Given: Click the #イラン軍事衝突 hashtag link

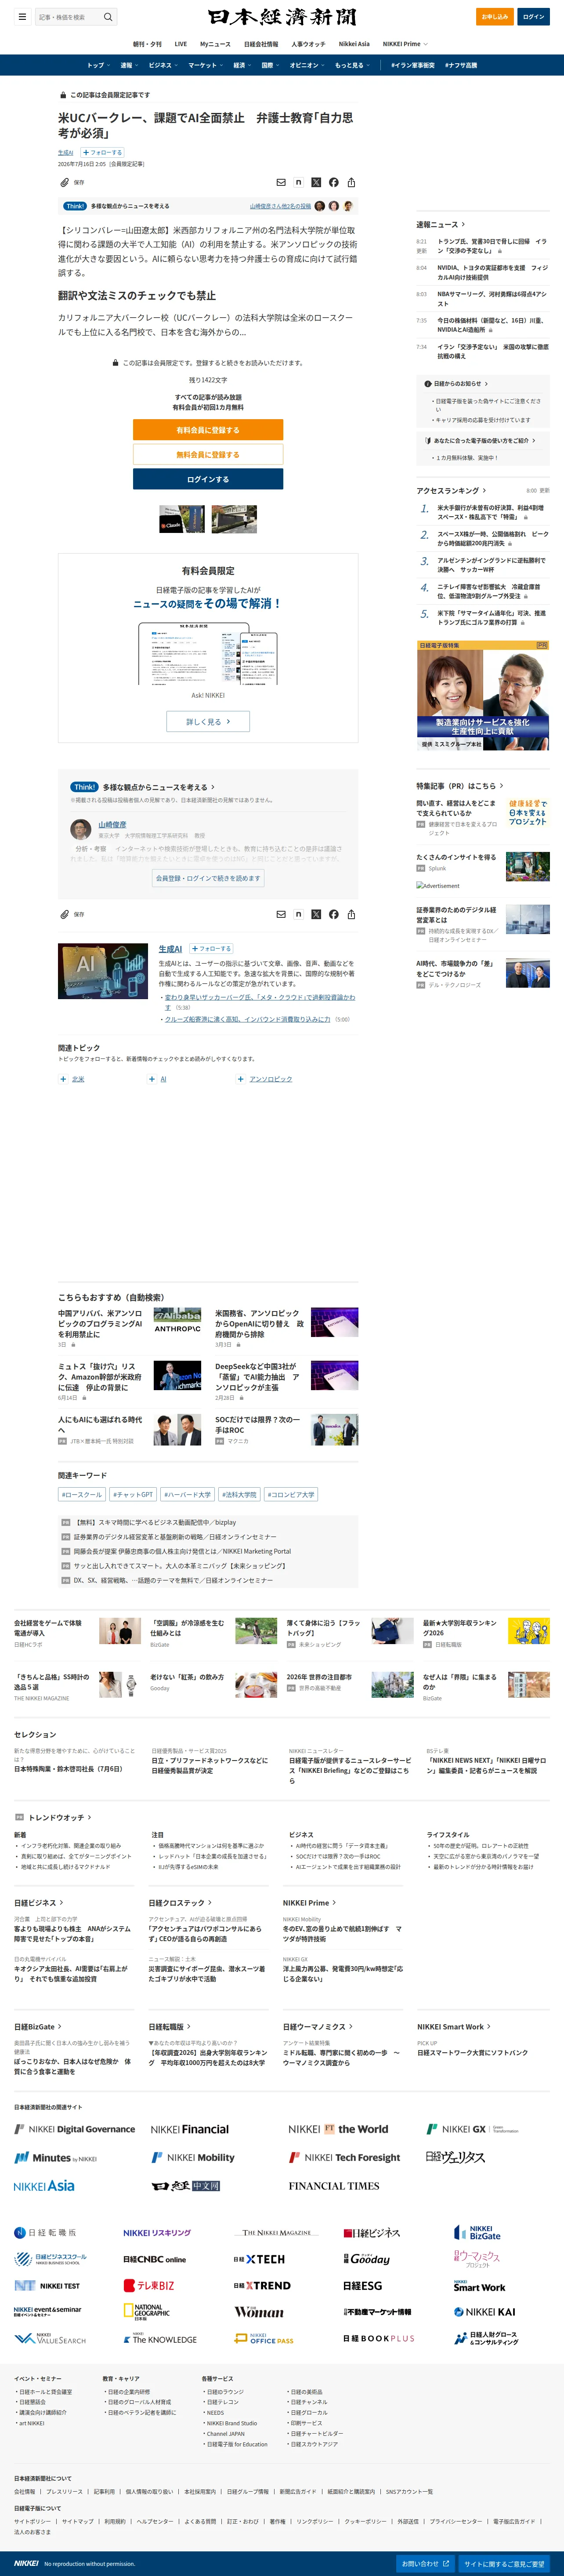Looking at the screenshot, I should pyautogui.click(x=413, y=65).
